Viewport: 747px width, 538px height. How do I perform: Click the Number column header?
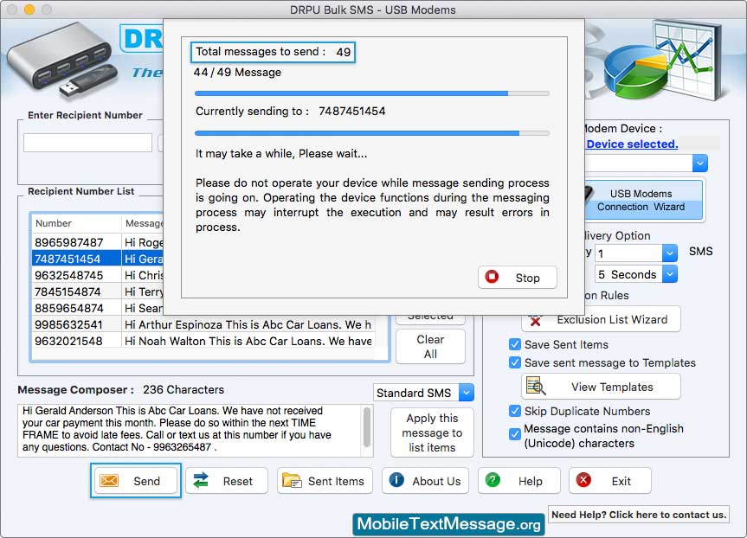click(76, 223)
